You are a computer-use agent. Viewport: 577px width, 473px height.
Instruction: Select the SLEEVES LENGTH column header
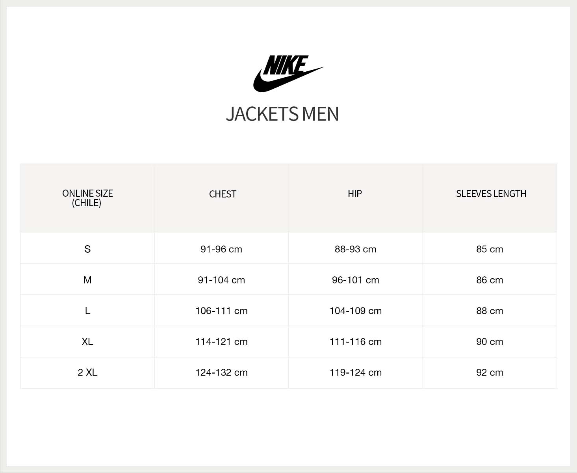491,194
